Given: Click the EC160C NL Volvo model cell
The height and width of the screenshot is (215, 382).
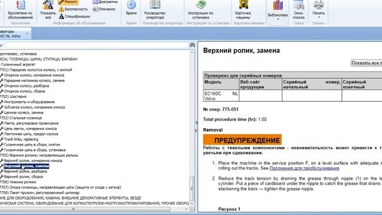Looking at the screenshot, I should click(221, 96).
